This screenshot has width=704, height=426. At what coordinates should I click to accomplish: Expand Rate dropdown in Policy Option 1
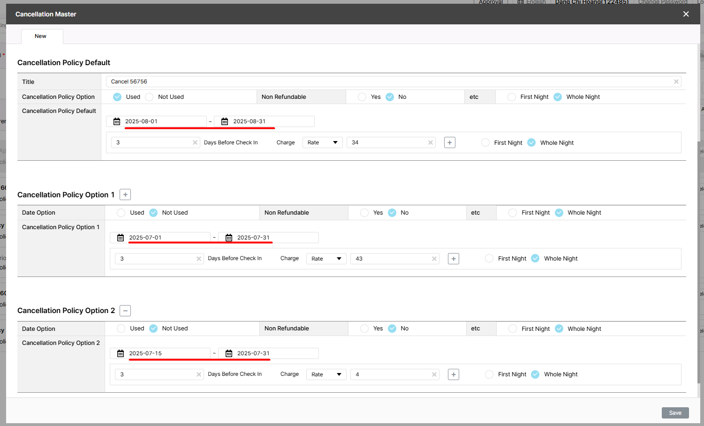pos(326,259)
